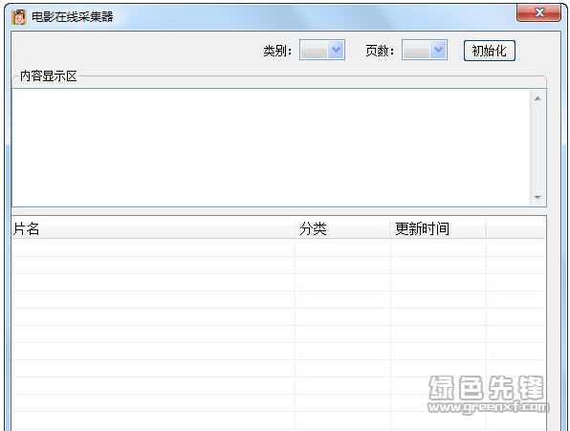Click the blank column header after 更新时间
The image size is (570, 431).
[x=515, y=228]
